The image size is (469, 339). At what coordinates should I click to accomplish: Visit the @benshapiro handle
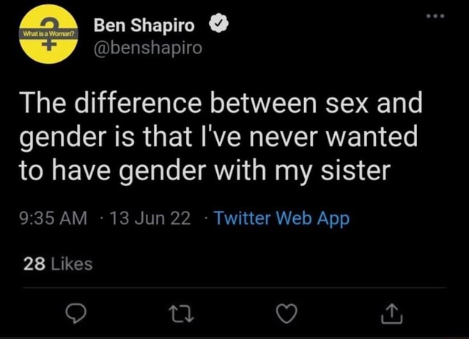point(148,48)
